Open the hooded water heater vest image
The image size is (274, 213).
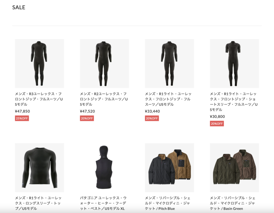point(104,168)
